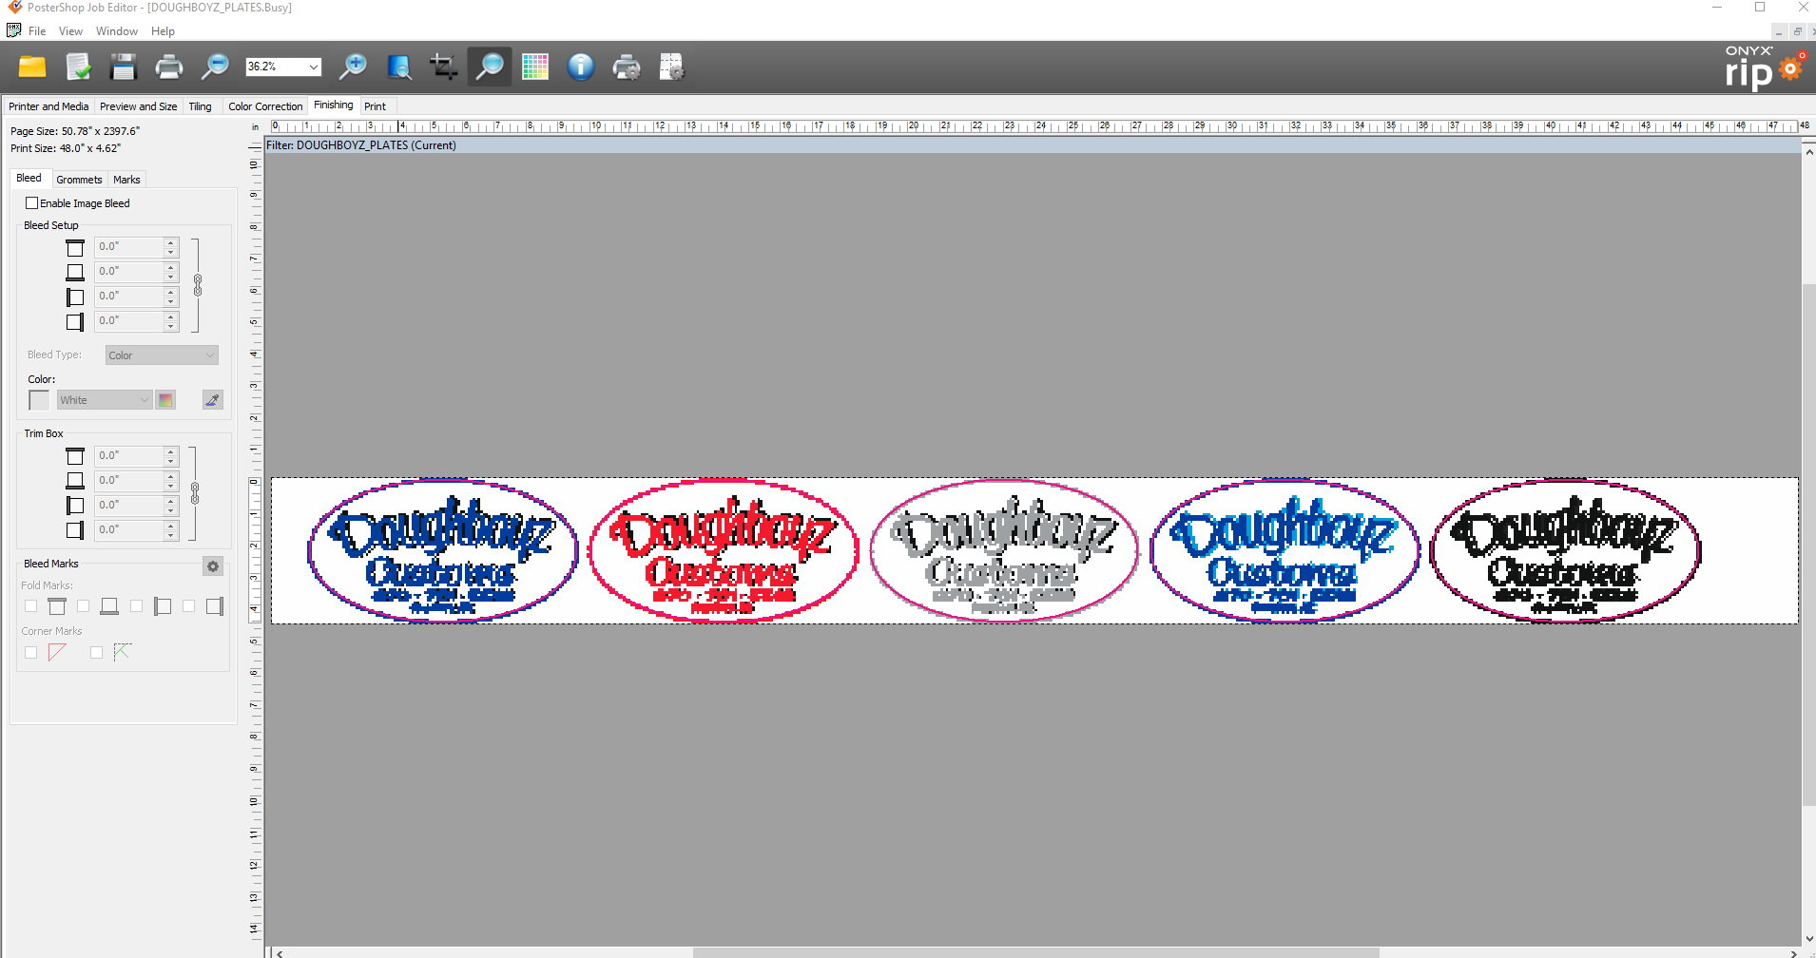The width and height of the screenshot is (1816, 958).
Task: Open the zoom percentage 36.2% dropdown
Action: (x=313, y=67)
